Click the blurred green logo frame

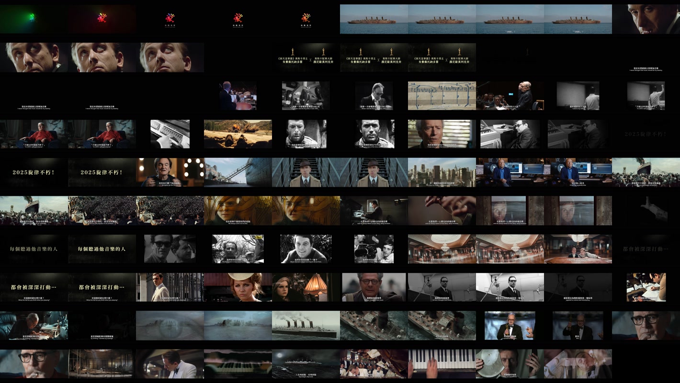coord(34,19)
